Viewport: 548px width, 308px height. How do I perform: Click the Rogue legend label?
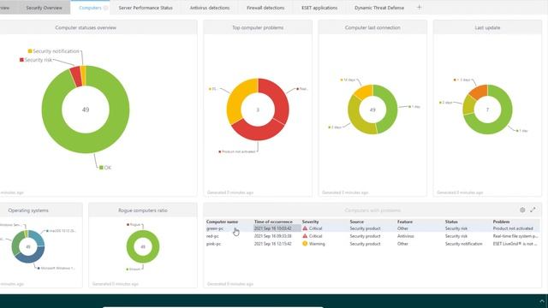(x=134, y=224)
